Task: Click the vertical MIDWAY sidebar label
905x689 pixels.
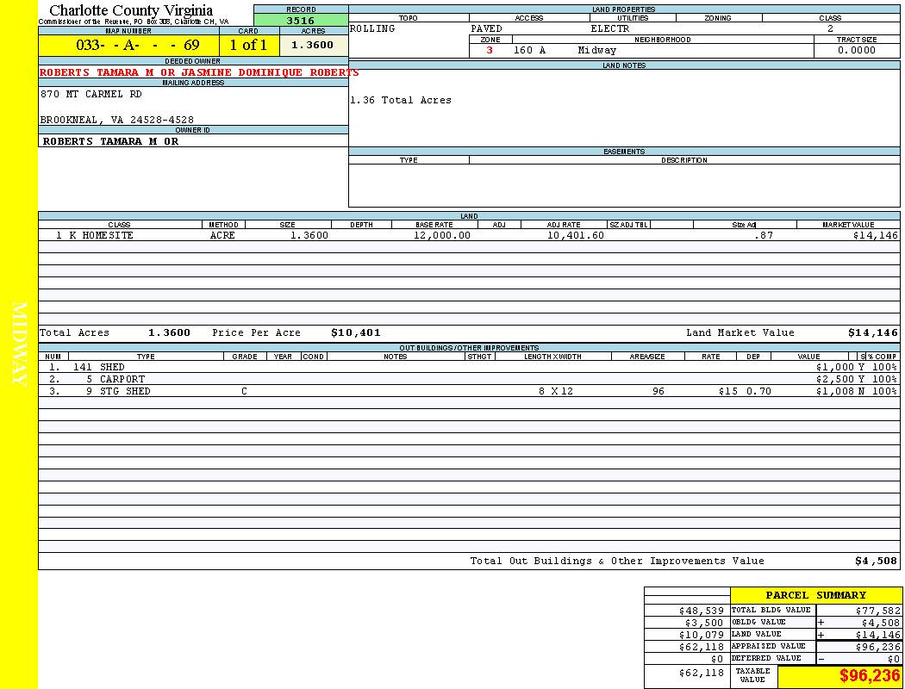Action: (x=19, y=344)
